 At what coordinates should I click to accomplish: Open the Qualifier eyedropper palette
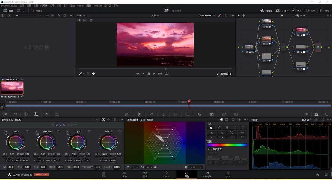[x=151, y=114]
